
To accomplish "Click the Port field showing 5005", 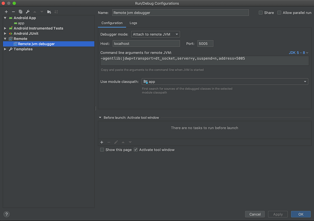I will coord(205,44).
